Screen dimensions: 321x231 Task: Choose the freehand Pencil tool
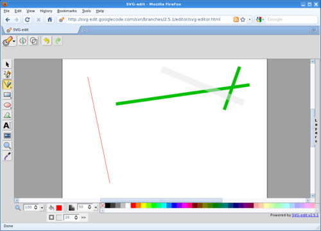click(7, 74)
